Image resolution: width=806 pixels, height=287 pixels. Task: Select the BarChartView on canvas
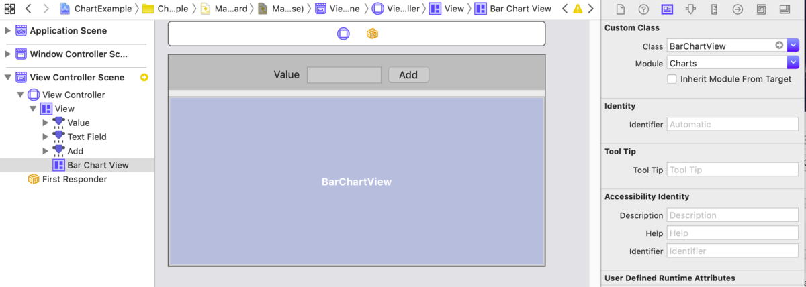pyautogui.click(x=357, y=182)
